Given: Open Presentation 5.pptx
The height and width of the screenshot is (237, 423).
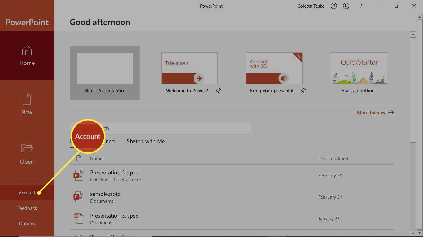Looking at the screenshot, I should pyautogui.click(x=232, y=175).
